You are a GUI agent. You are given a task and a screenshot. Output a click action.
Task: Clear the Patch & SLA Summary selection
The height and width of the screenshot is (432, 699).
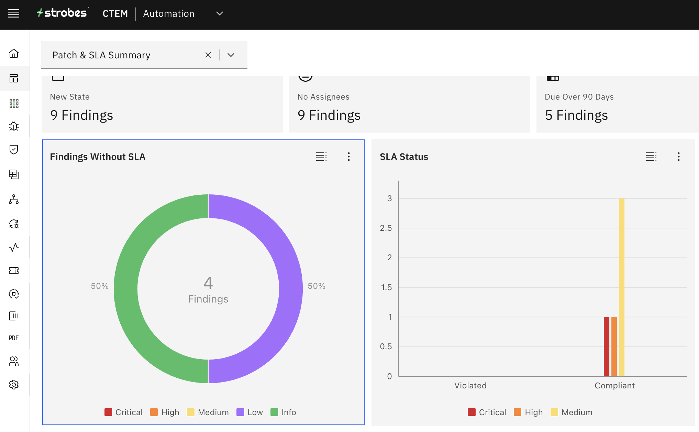(x=208, y=55)
